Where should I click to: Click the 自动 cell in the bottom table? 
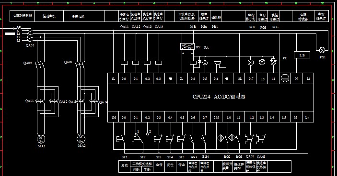136,170
